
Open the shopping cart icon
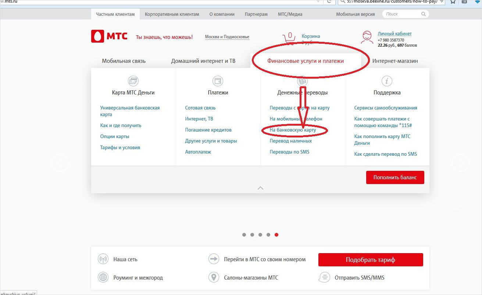click(x=290, y=38)
